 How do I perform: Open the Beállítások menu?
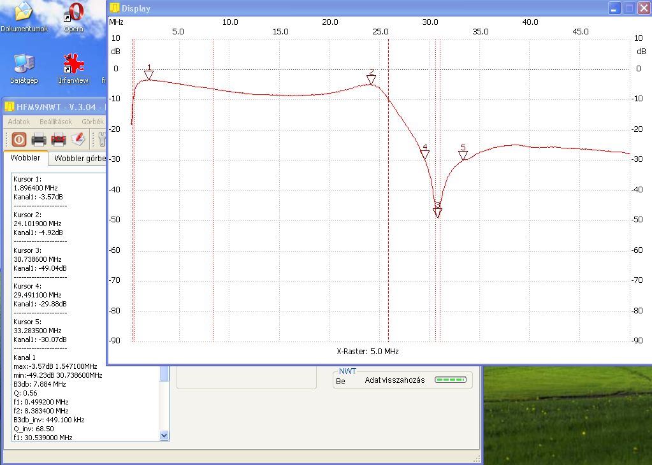55,121
